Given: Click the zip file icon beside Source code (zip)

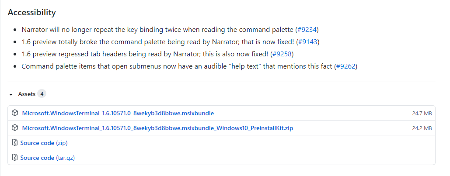Looking at the screenshot, I should tap(14, 143).
